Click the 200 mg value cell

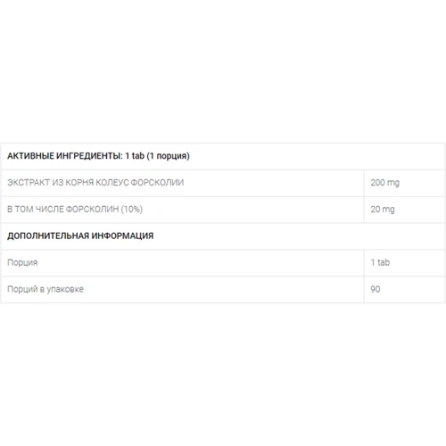coord(405,183)
